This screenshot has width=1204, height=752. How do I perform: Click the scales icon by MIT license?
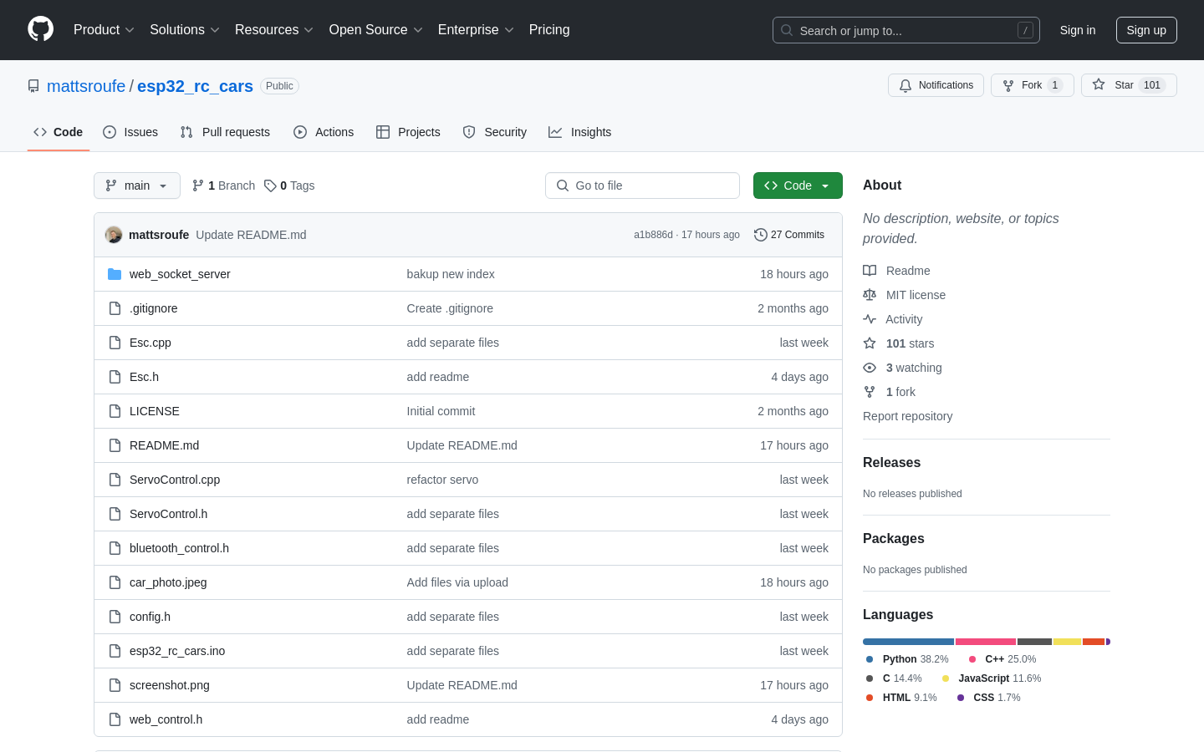click(870, 295)
